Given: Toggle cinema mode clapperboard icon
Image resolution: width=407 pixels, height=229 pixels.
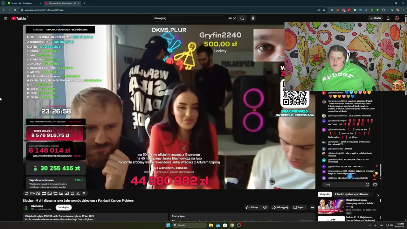Looking at the screenshot, I should pyautogui.click(x=44, y=193).
